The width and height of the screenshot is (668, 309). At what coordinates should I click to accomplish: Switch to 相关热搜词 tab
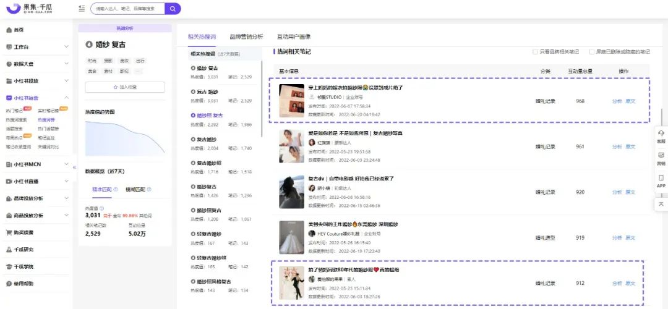pos(202,36)
